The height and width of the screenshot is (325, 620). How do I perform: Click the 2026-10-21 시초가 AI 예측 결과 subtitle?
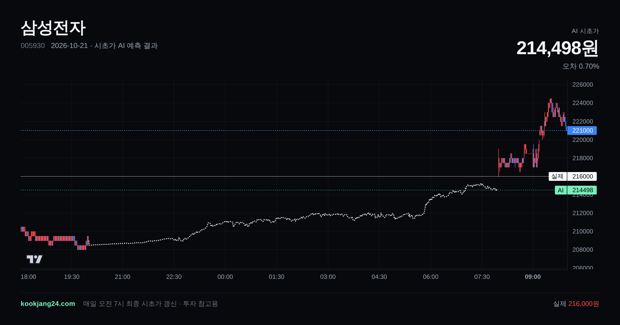click(x=104, y=46)
